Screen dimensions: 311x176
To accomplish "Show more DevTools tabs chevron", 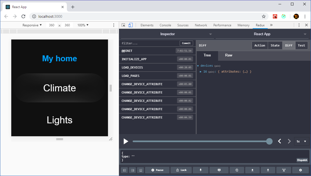I will pyautogui.click(x=271, y=25).
